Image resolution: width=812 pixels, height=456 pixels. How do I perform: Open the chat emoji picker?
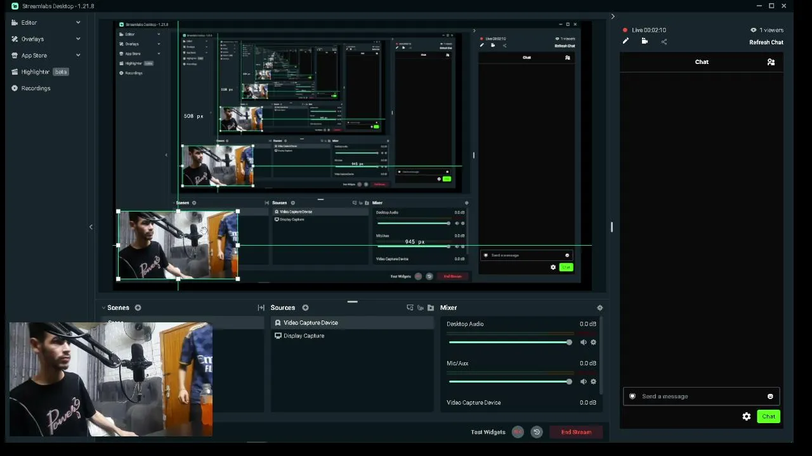coord(770,396)
